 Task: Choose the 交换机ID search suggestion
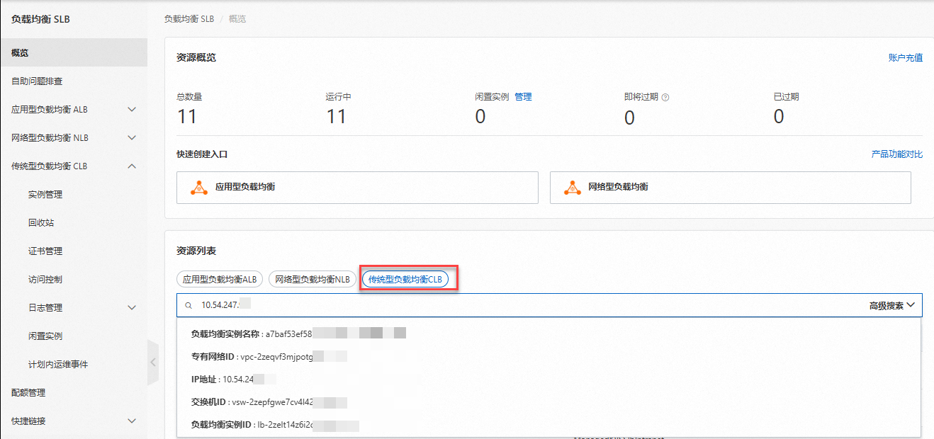(x=549, y=402)
